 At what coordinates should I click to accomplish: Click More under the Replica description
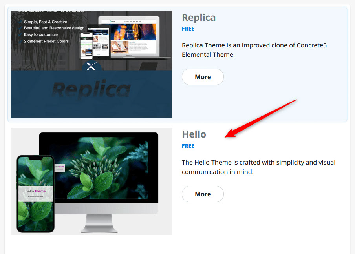pos(203,77)
